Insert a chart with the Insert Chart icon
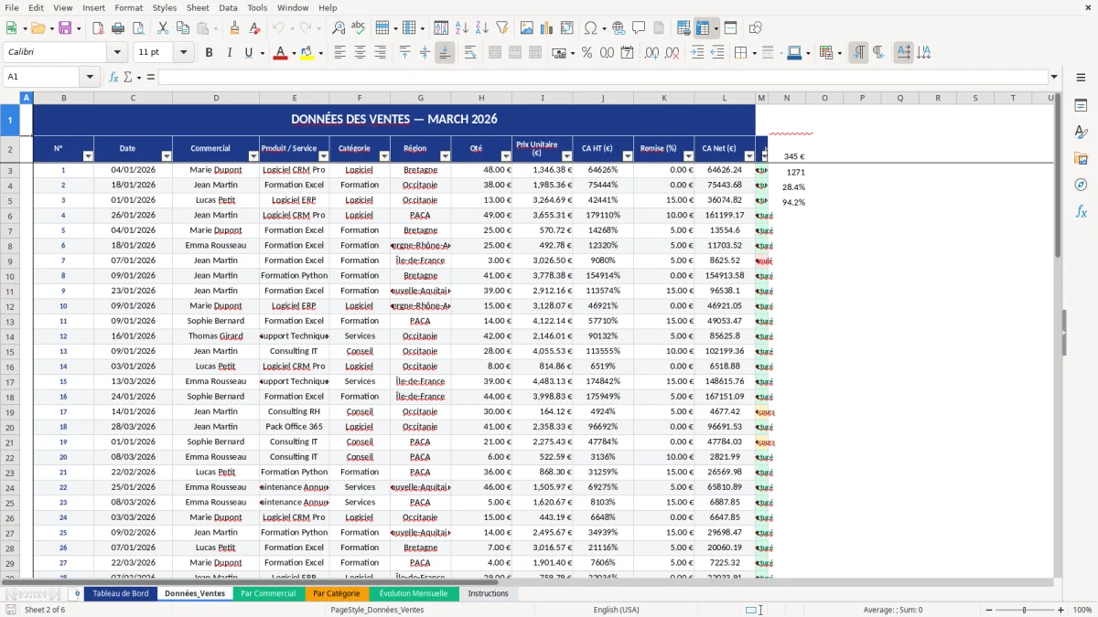 coord(546,27)
